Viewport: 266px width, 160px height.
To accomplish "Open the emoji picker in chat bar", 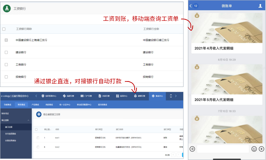I will 254,149.
